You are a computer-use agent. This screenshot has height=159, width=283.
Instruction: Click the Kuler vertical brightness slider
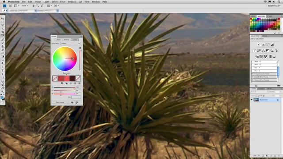[x=80, y=60]
